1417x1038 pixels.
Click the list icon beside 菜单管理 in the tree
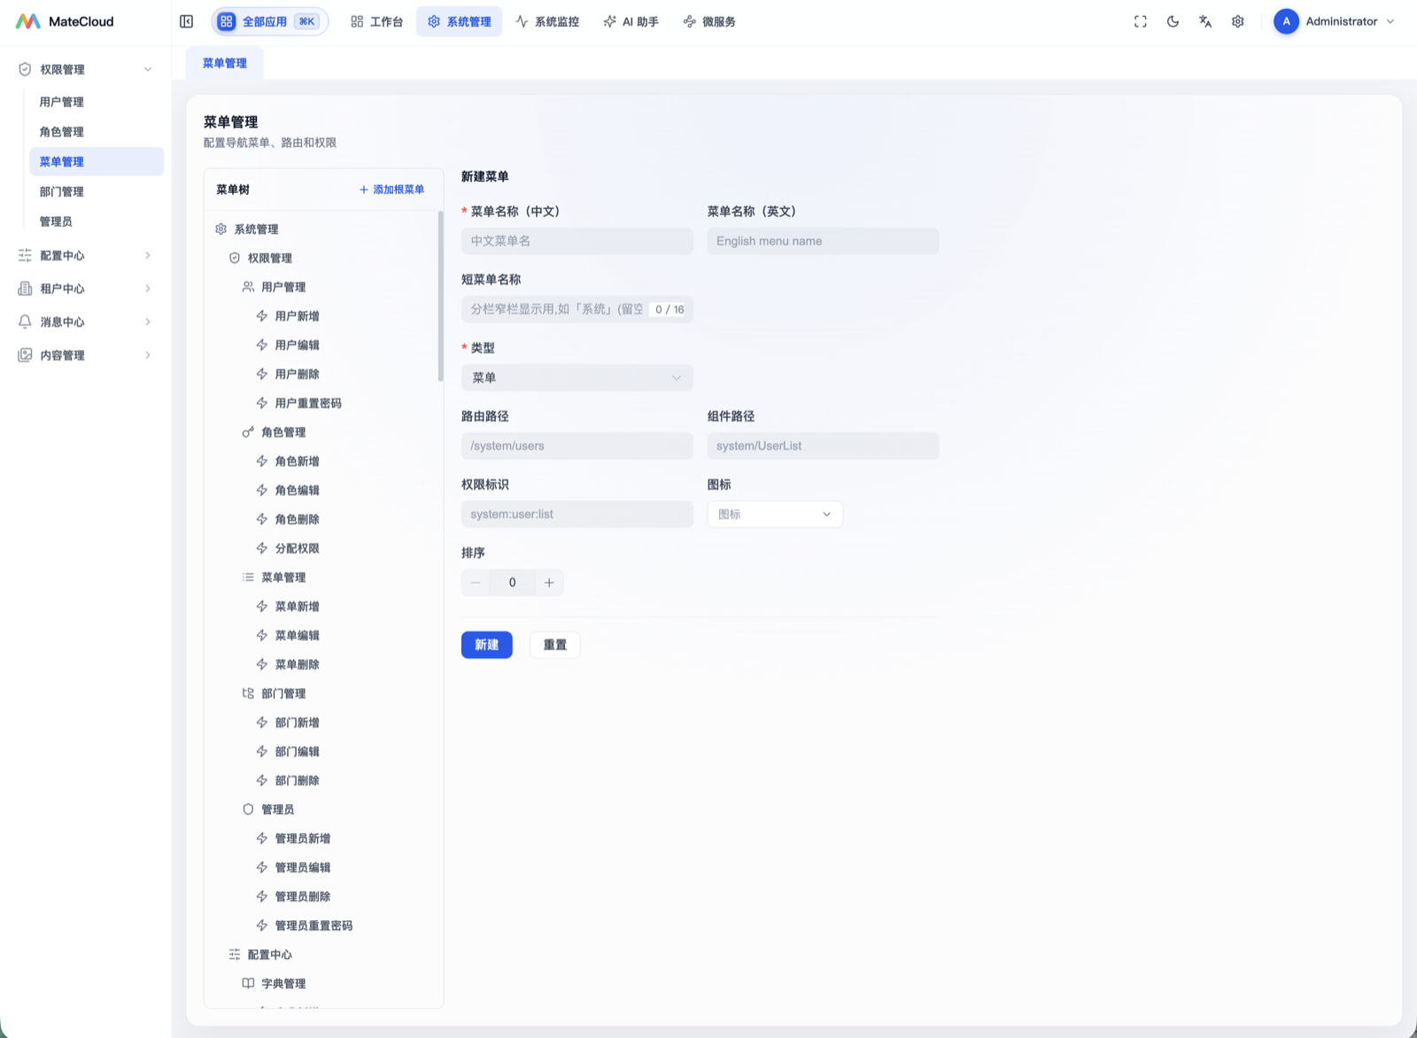tap(248, 577)
